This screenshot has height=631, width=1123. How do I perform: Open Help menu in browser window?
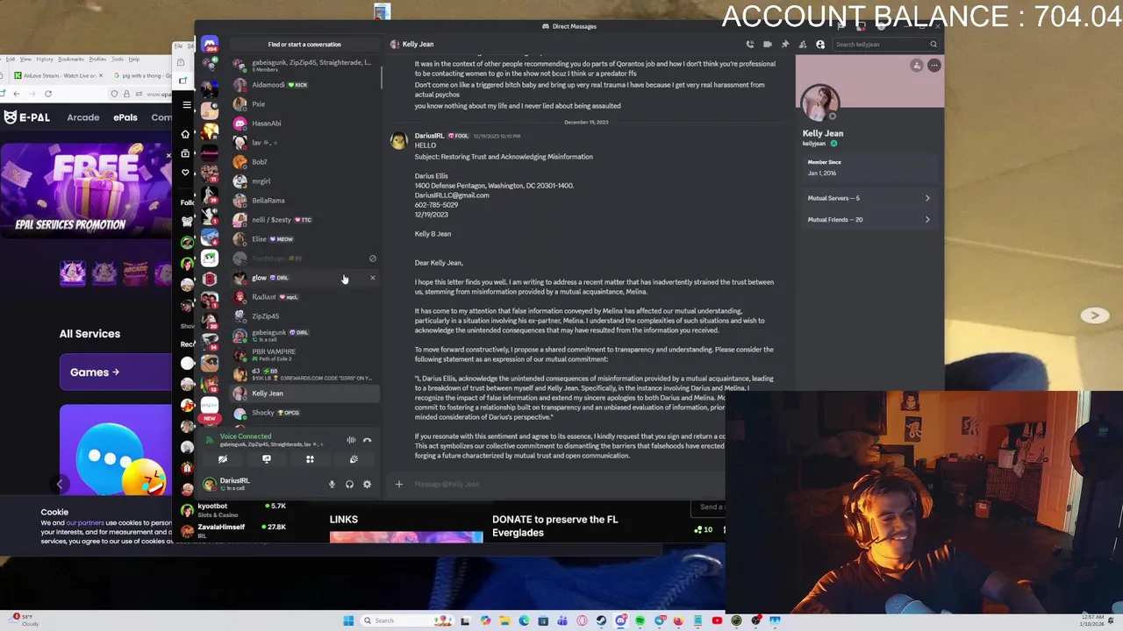(134, 59)
